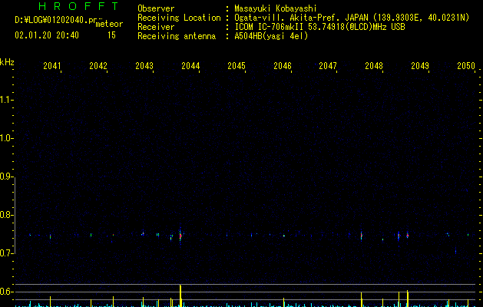Click the Receiver field label
The height and width of the screenshot is (307, 483).
coord(156,27)
